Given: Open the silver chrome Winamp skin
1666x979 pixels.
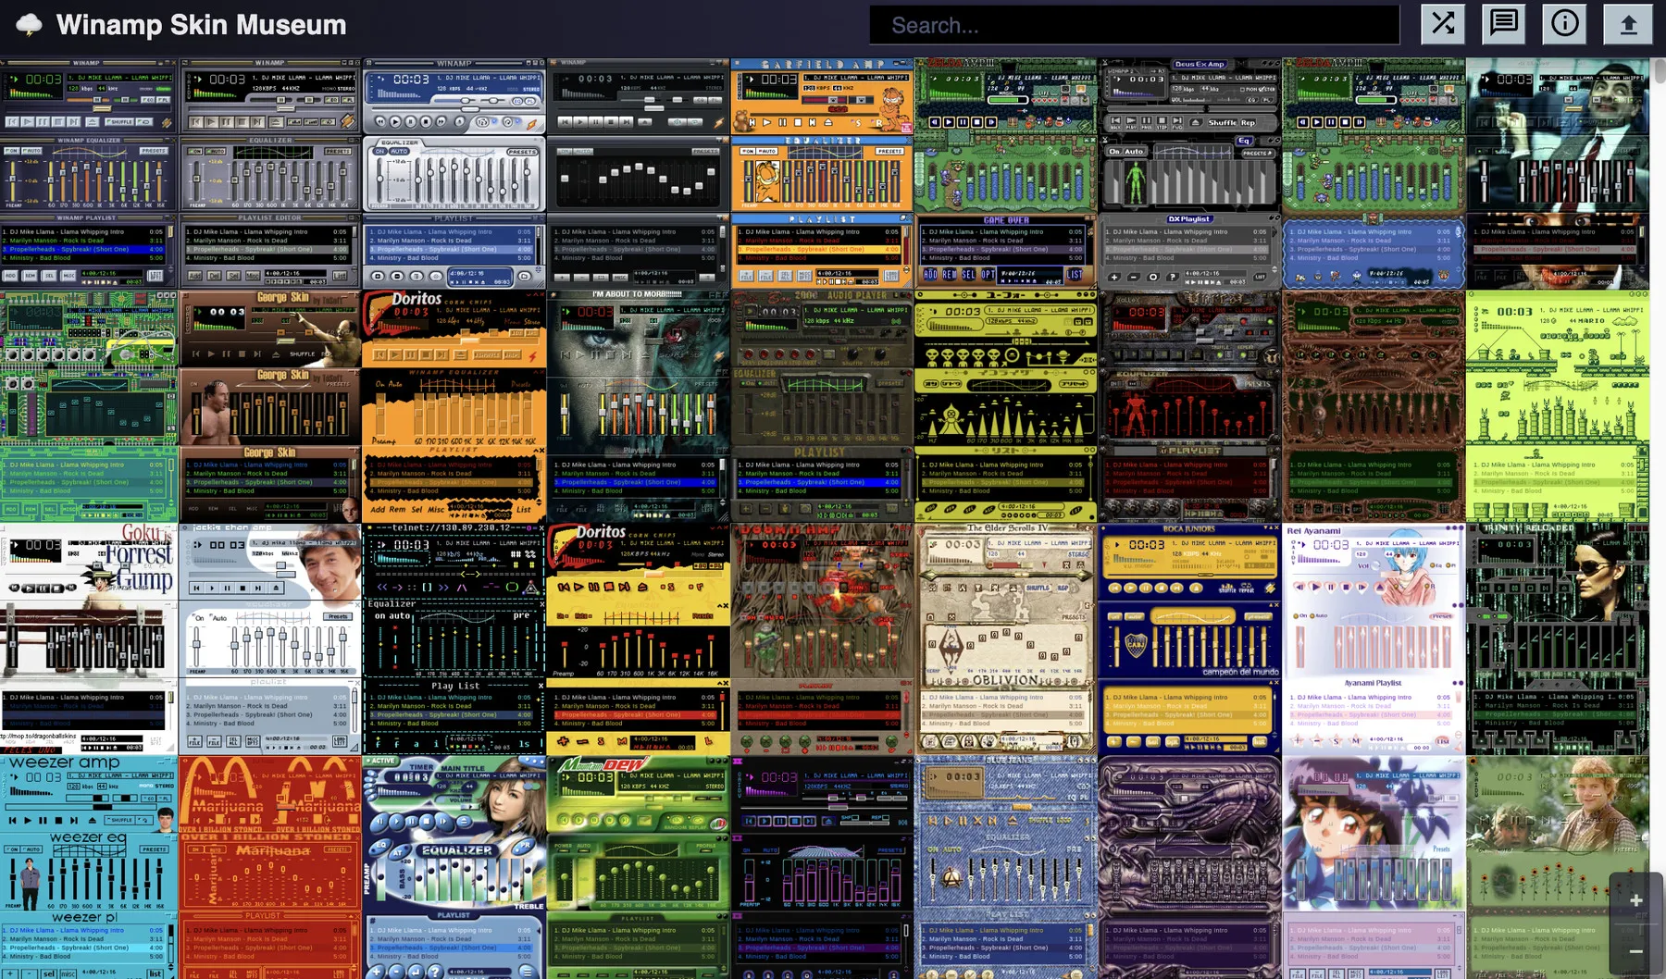Looking at the screenshot, I should click(x=454, y=174).
